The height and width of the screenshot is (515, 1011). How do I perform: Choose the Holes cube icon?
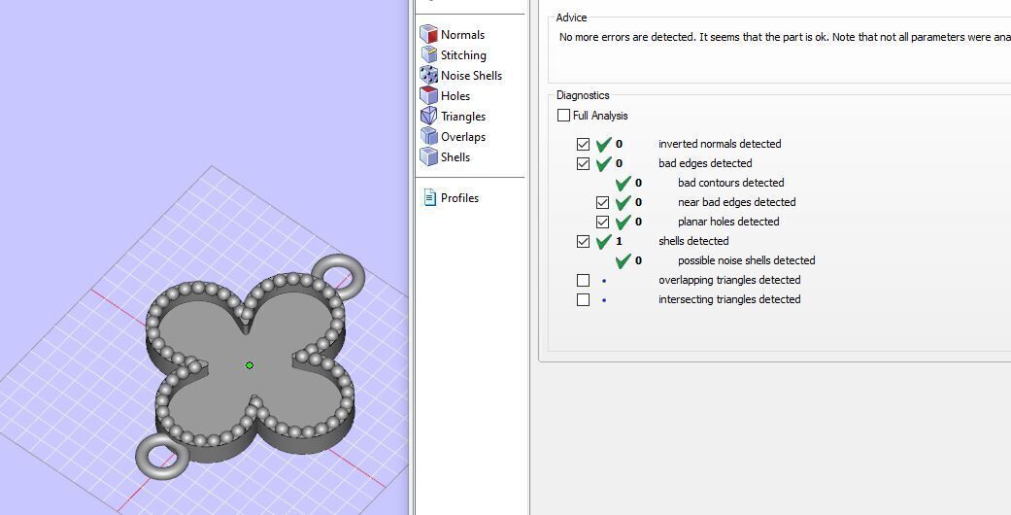428,95
